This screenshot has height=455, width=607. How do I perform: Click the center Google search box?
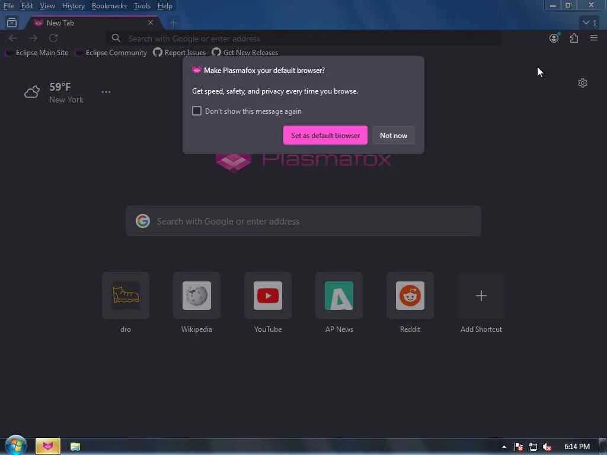pyautogui.click(x=303, y=221)
